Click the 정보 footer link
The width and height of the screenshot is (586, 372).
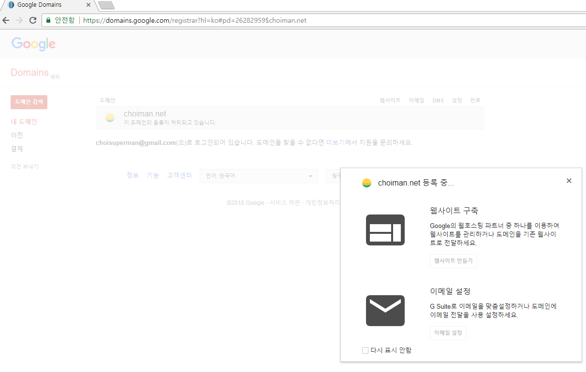coord(132,175)
